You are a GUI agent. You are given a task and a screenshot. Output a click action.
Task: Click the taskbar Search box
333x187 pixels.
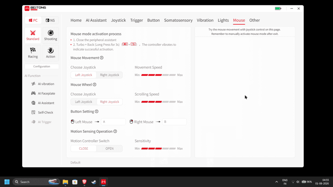[x=36, y=182]
